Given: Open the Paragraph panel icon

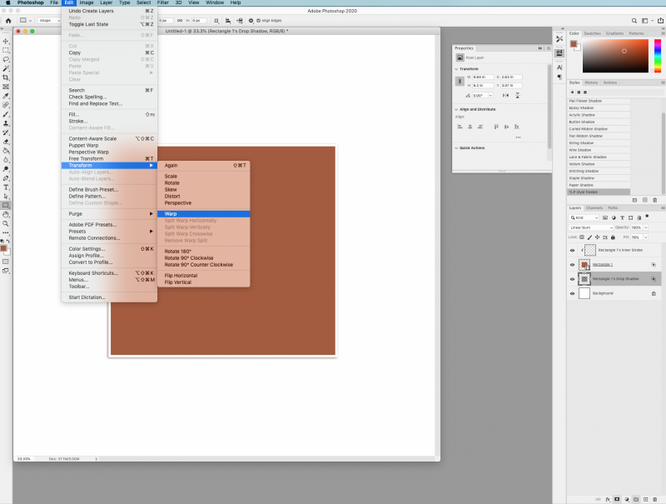Looking at the screenshot, I should click(559, 77).
